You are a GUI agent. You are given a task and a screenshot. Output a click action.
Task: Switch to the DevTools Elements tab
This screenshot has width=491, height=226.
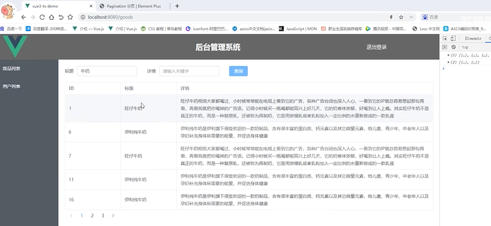click(x=473, y=39)
